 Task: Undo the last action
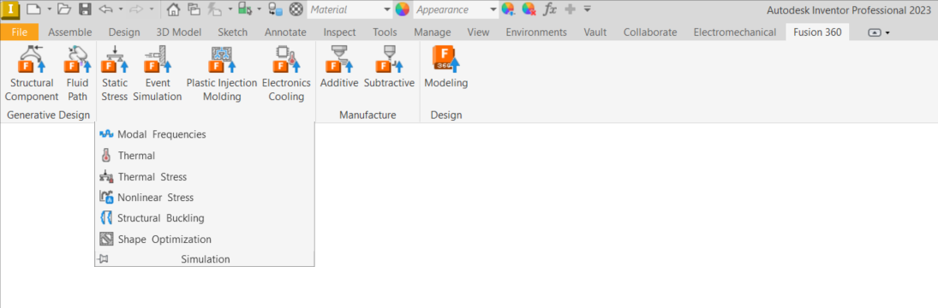click(105, 9)
